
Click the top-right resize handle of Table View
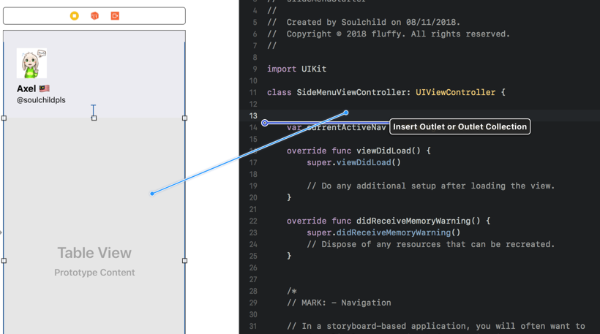184,118
